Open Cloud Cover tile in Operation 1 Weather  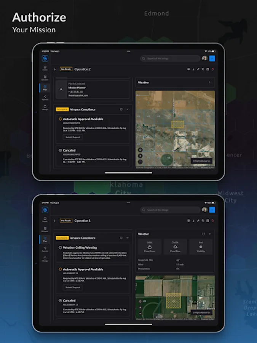[150, 247]
